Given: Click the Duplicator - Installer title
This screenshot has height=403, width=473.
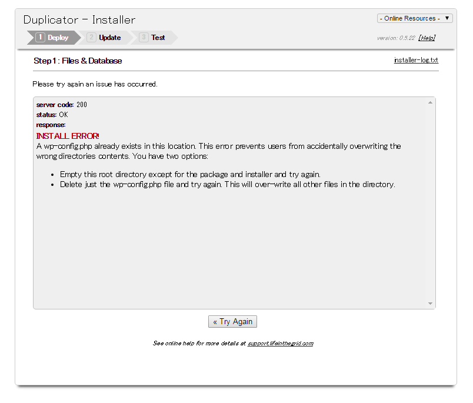Looking at the screenshot, I should coord(79,20).
